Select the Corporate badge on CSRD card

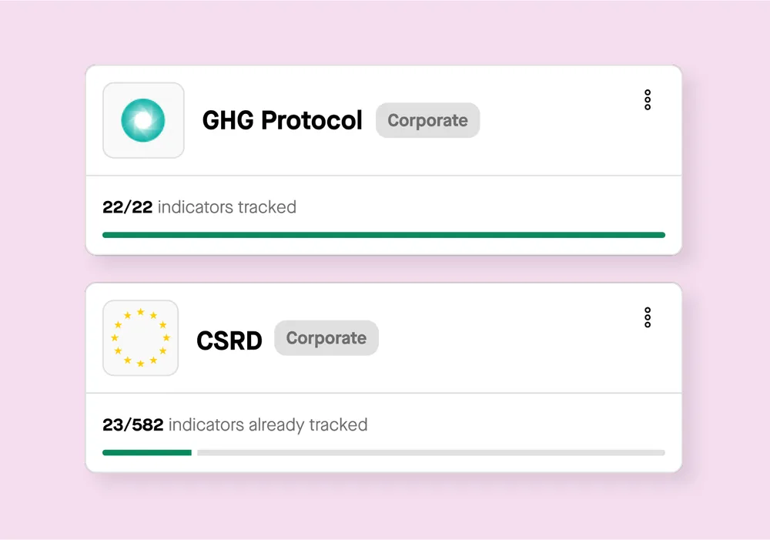326,337
